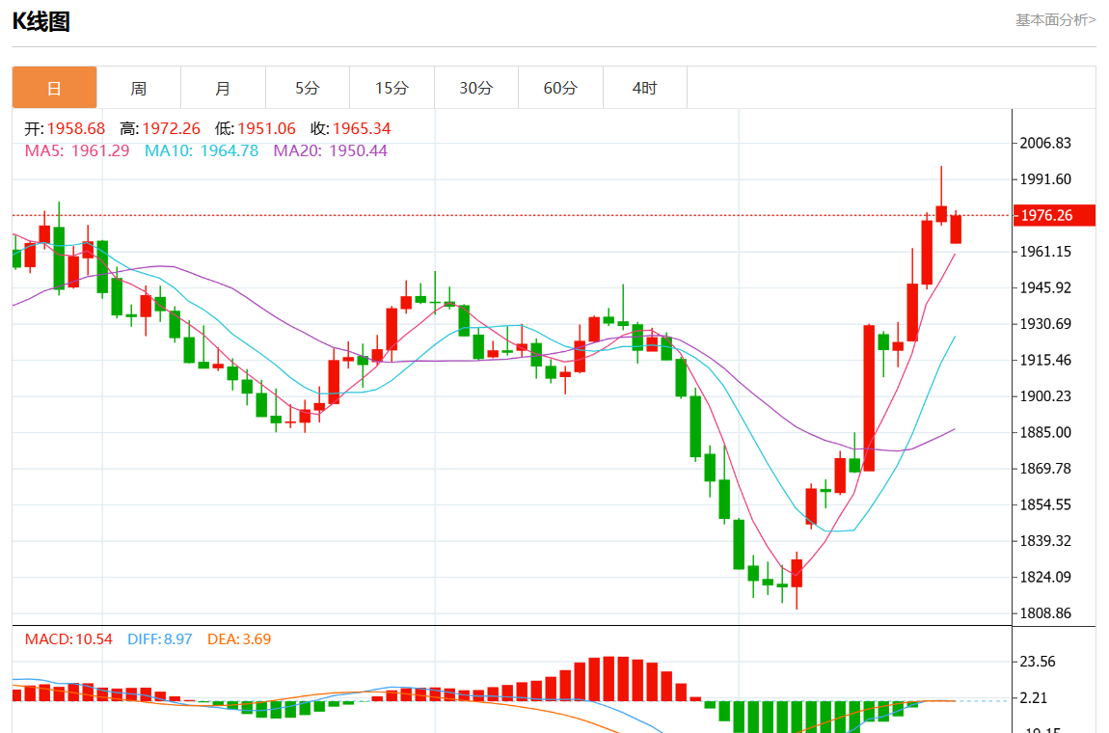
Task: Select the 日 daily chart tab
Action: click(x=54, y=88)
